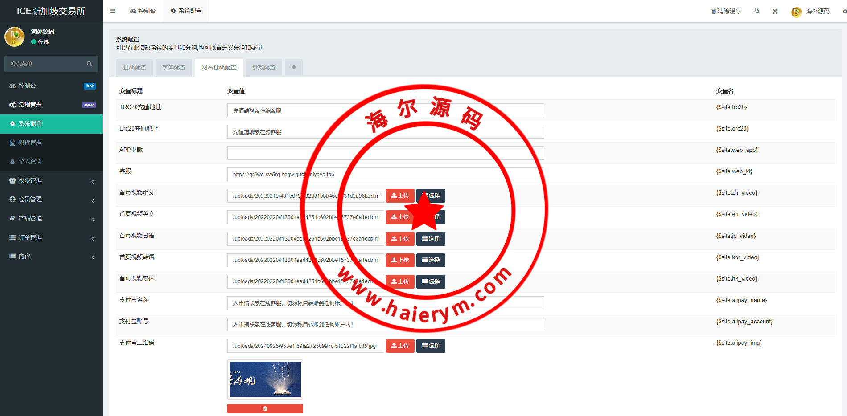Click the search icon in menu search
The width and height of the screenshot is (847, 416).
click(89, 64)
